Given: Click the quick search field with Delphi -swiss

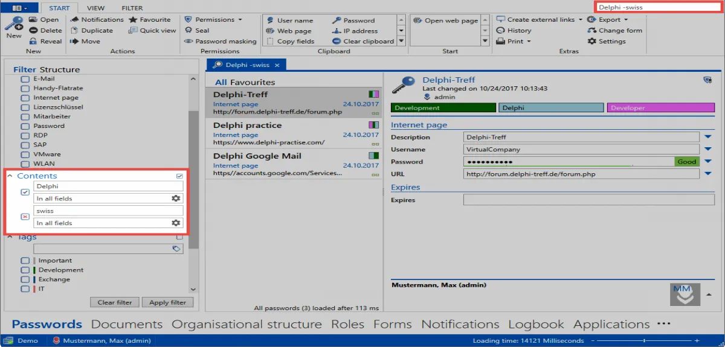Looking at the screenshot, I should tap(657, 7).
